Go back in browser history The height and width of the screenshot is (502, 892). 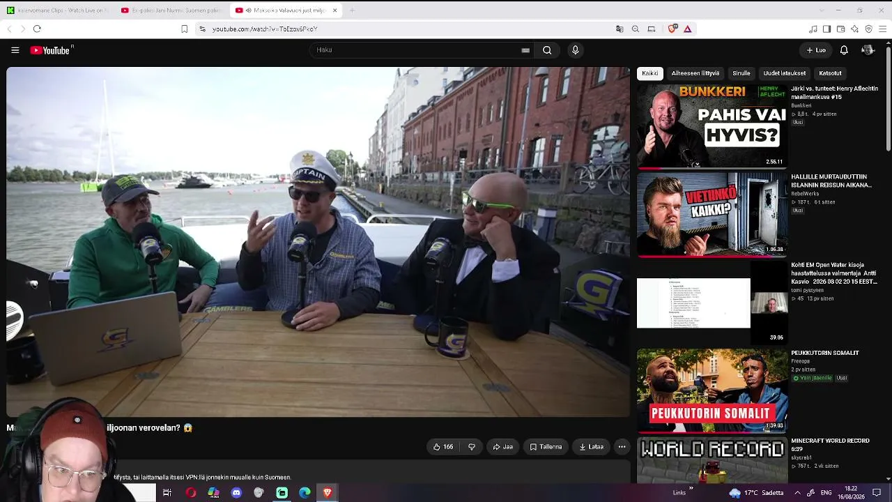[9, 29]
